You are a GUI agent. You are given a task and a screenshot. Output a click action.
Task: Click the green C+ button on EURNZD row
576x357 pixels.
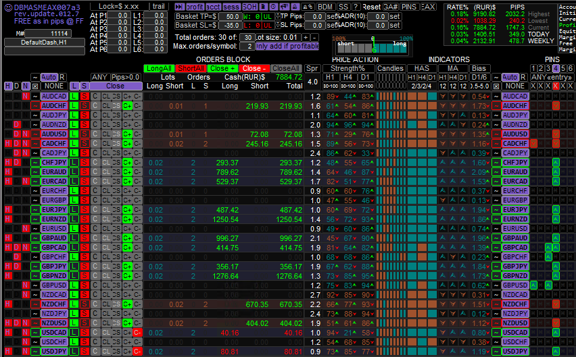pos(127,219)
